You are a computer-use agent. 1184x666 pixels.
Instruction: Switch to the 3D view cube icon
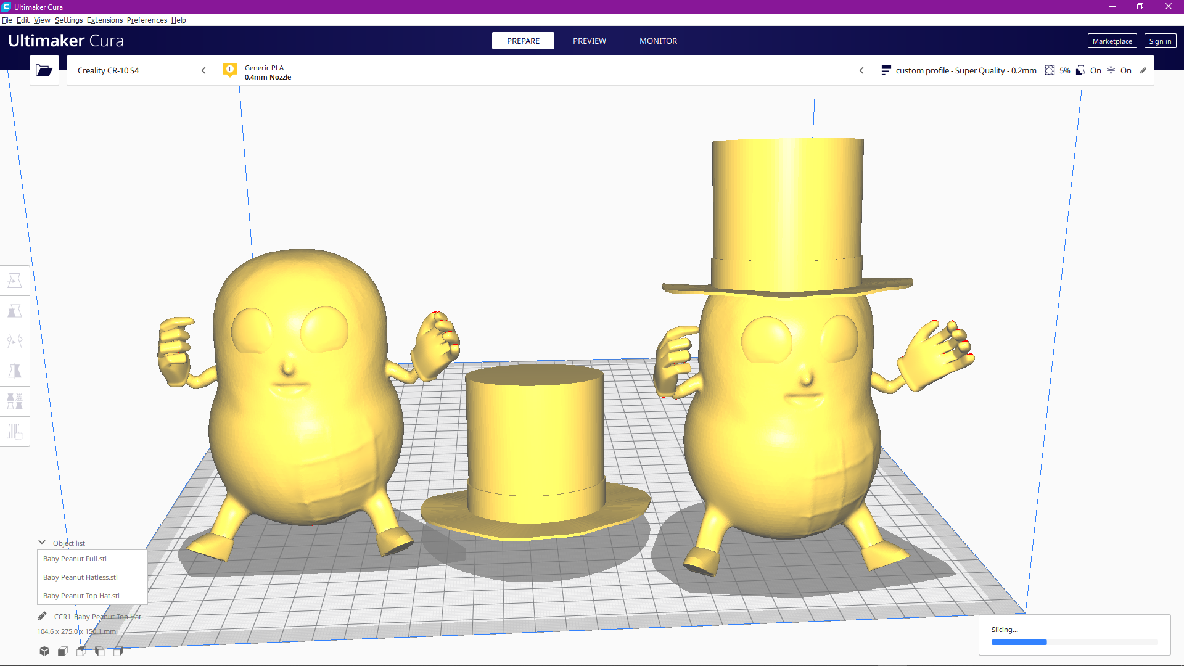coord(44,651)
